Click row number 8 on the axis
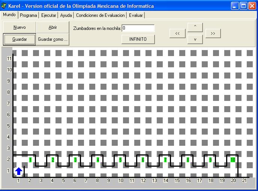 tap(8, 92)
